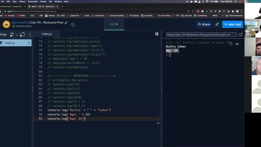Close the Repl.it browser tab
Image resolution: width=261 pixels, height=147 pixels.
click(57, 7)
